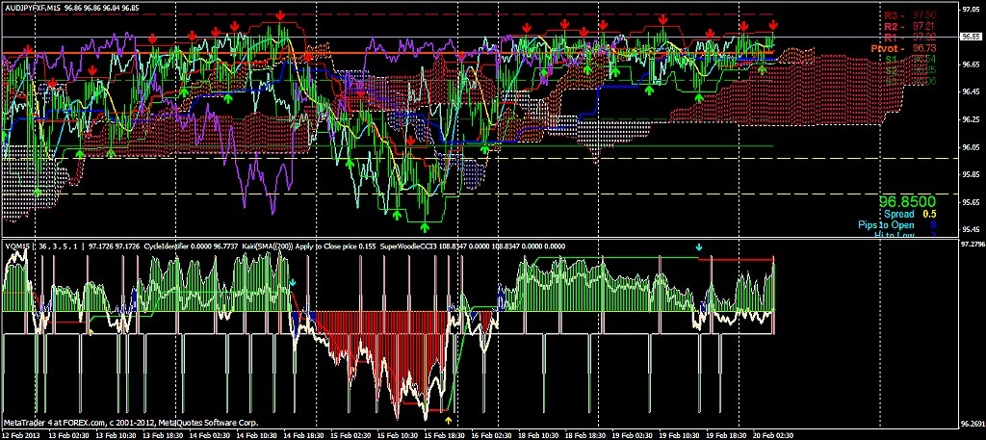The image size is (986, 440).
Task: Click the Pips to Open readout
Action: (896, 225)
